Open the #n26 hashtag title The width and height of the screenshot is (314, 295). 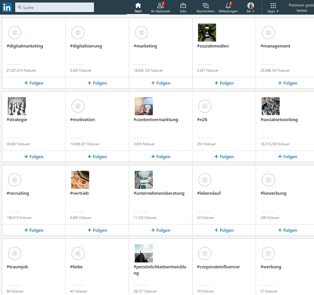tap(202, 120)
